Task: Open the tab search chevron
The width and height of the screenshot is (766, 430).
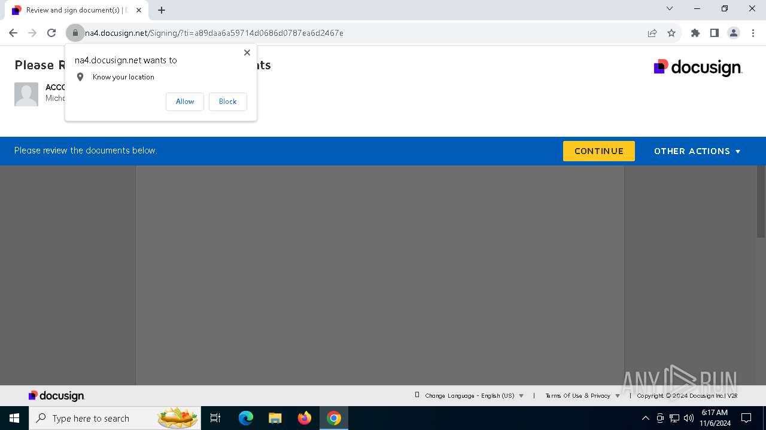Action: [670, 8]
